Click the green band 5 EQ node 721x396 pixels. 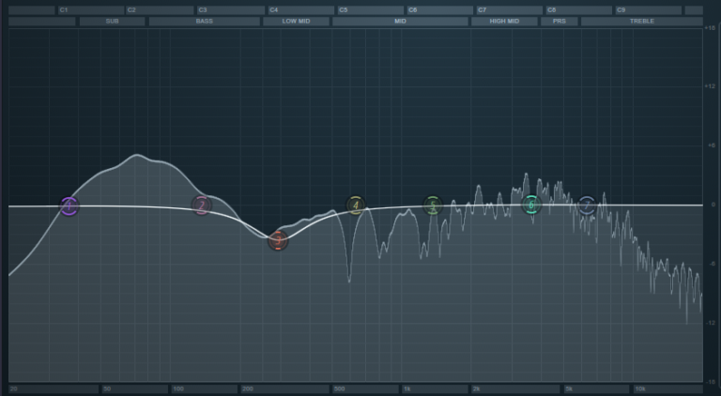click(432, 206)
